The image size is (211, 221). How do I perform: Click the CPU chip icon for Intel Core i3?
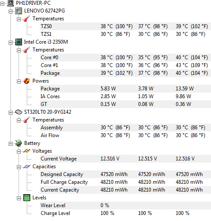(x=19, y=42)
